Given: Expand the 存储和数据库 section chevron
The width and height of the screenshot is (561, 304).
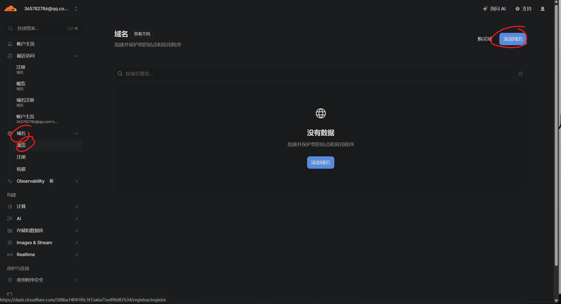Looking at the screenshot, I should point(76,231).
